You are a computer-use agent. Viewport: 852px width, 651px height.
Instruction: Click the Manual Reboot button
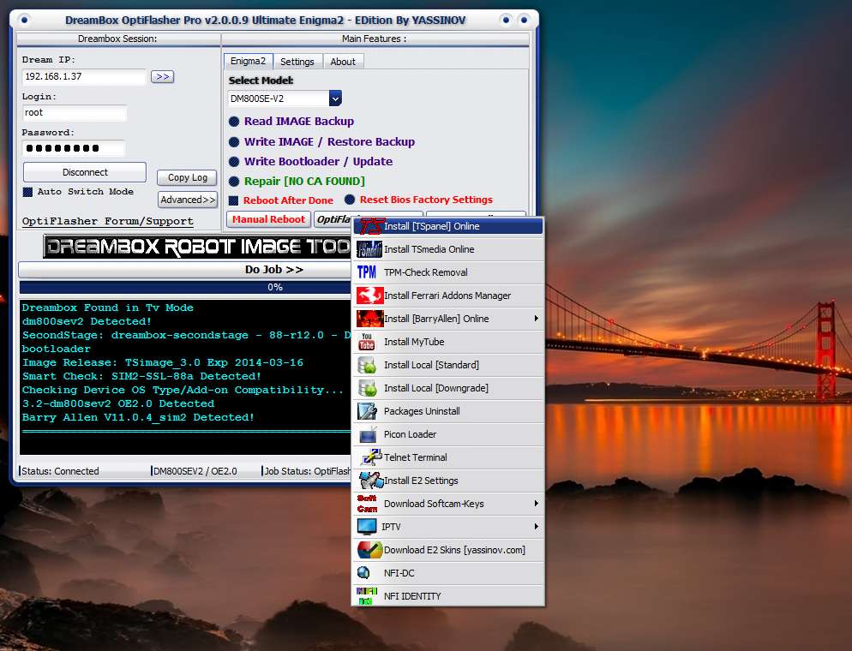[268, 219]
